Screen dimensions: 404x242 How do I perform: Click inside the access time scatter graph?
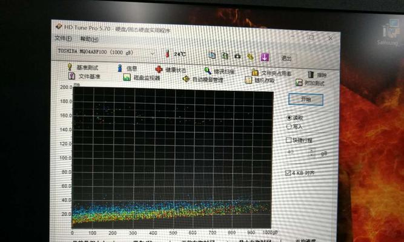pyautogui.click(x=173, y=159)
